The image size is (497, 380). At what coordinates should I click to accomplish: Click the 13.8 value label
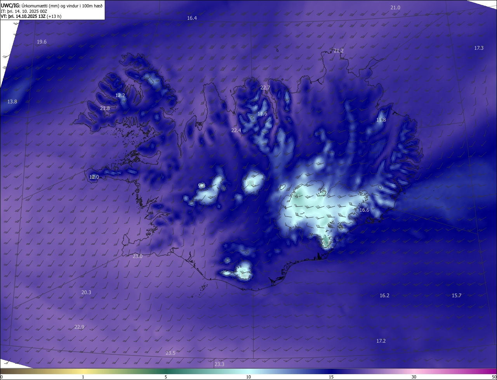click(x=12, y=102)
